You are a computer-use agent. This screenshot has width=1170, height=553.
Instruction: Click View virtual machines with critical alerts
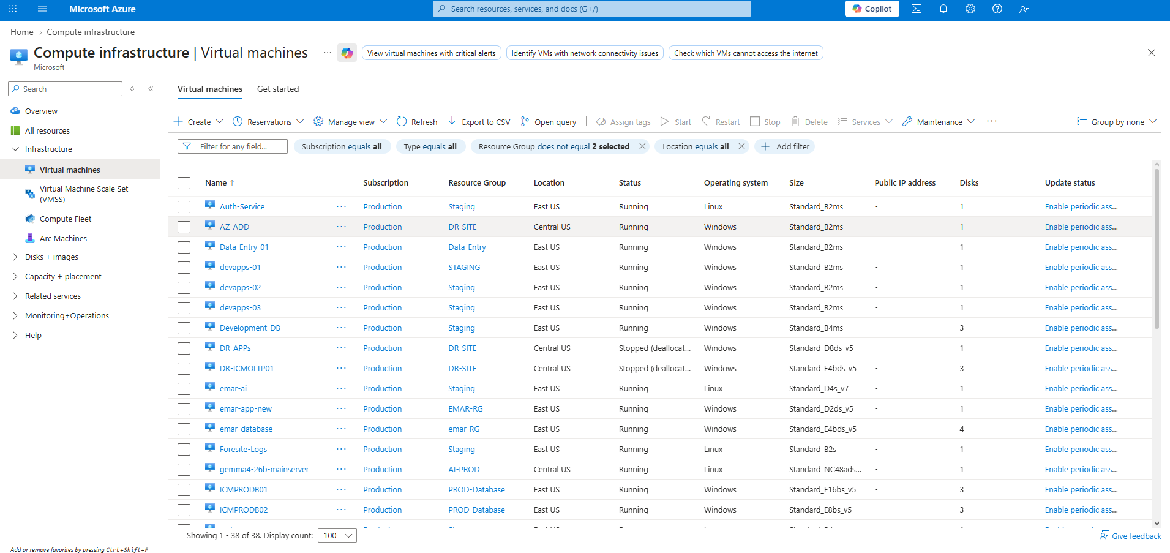[432, 53]
